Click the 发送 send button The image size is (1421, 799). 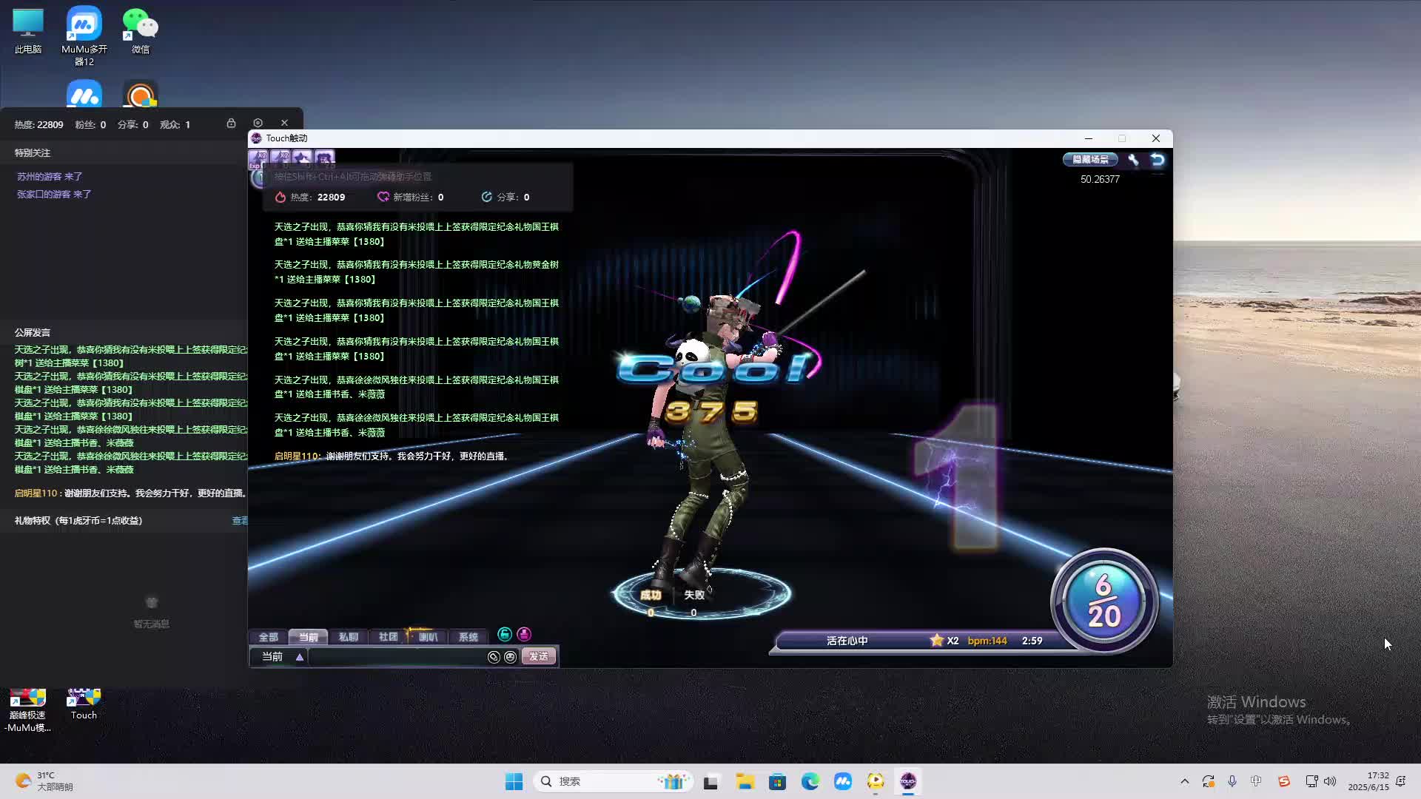click(x=539, y=657)
